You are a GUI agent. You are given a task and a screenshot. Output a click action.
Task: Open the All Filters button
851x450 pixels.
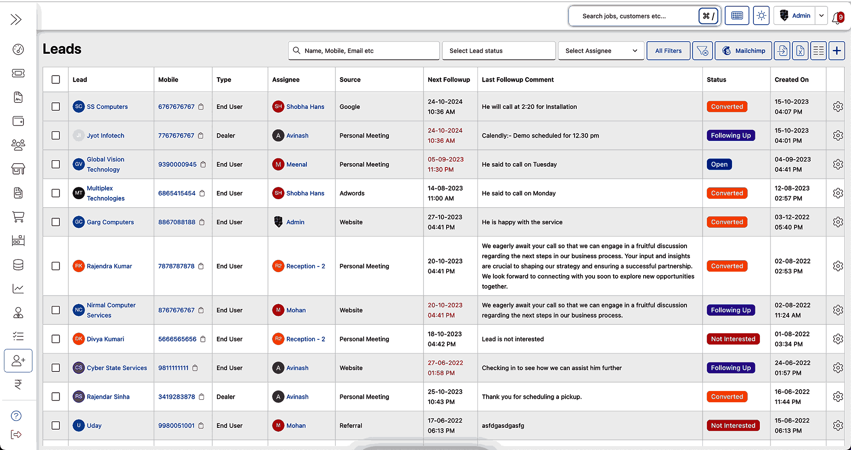tap(668, 51)
